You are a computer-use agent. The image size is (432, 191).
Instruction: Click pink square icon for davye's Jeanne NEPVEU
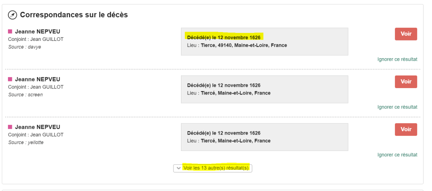click(10, 32)
